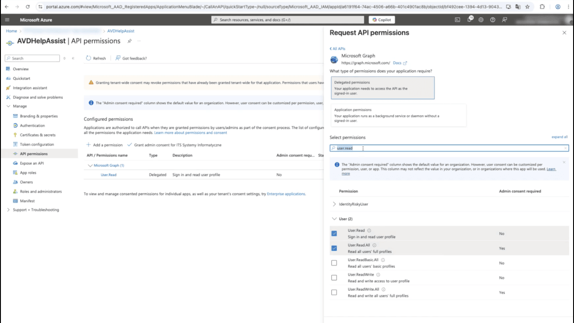Open the Overview menu item
This screenshot has height=323, width=574.
point(21,69)
